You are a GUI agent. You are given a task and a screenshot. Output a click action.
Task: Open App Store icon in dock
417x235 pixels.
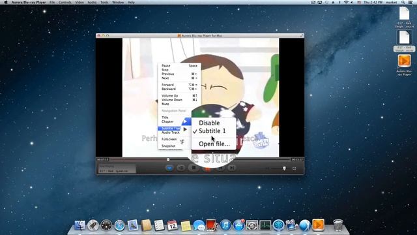(238, 225)
